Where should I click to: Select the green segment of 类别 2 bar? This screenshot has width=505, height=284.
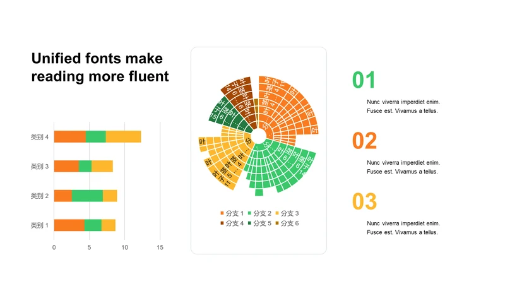(87, 196)
